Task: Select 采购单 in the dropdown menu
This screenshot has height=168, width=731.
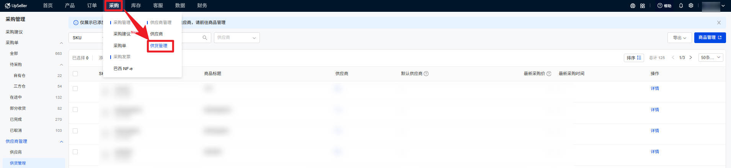Action: (120, 46)
